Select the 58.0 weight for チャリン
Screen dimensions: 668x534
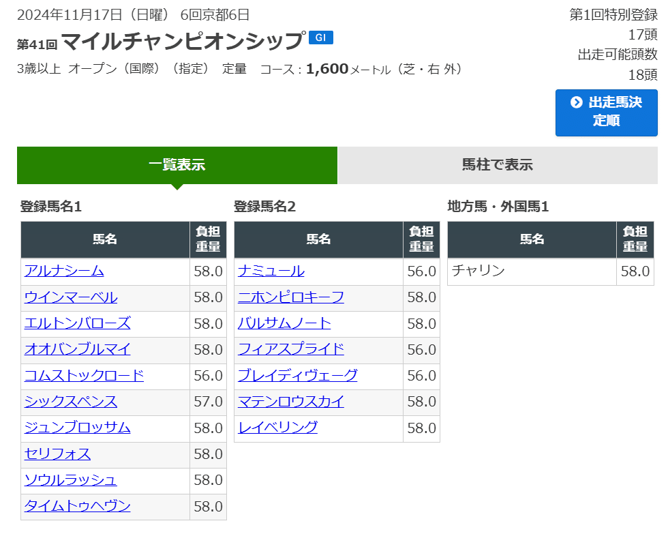point(635,271)
